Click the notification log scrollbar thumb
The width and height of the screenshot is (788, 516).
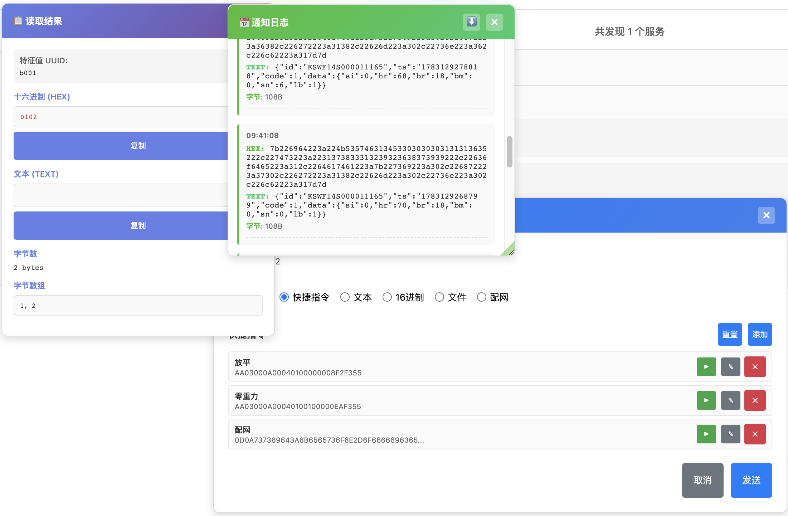click(509, 151)
